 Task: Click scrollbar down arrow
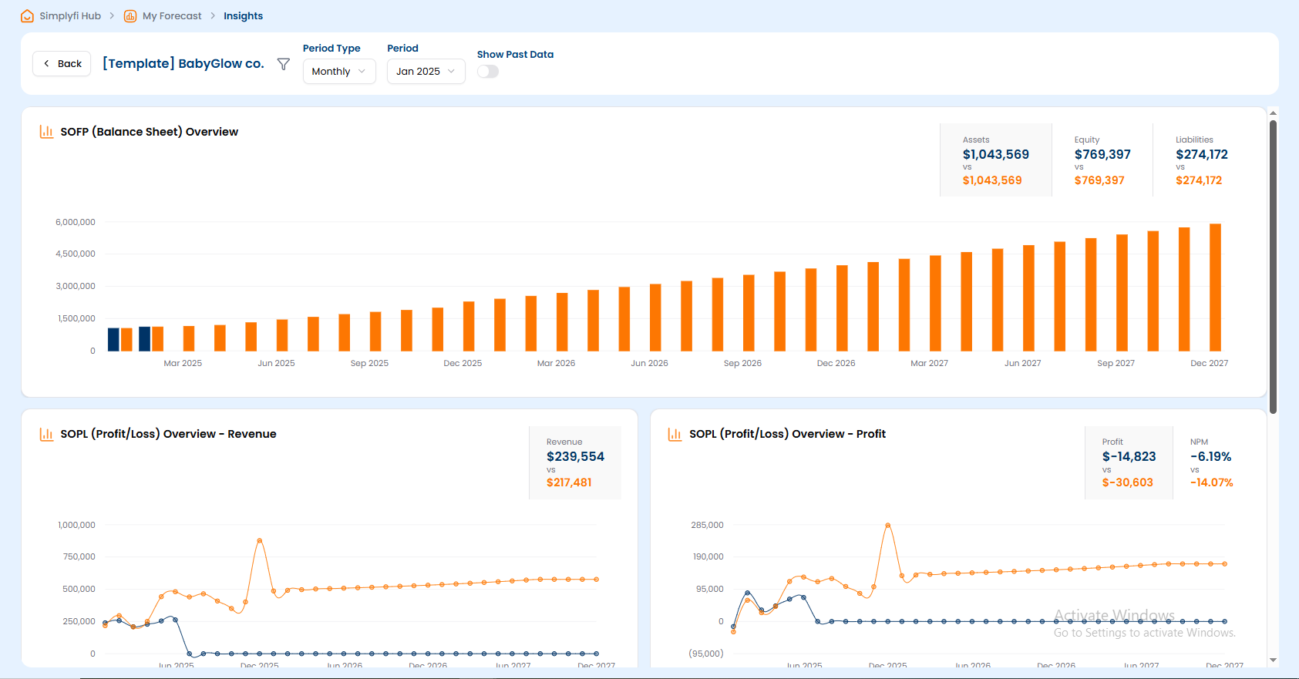tap(1273, 660)
